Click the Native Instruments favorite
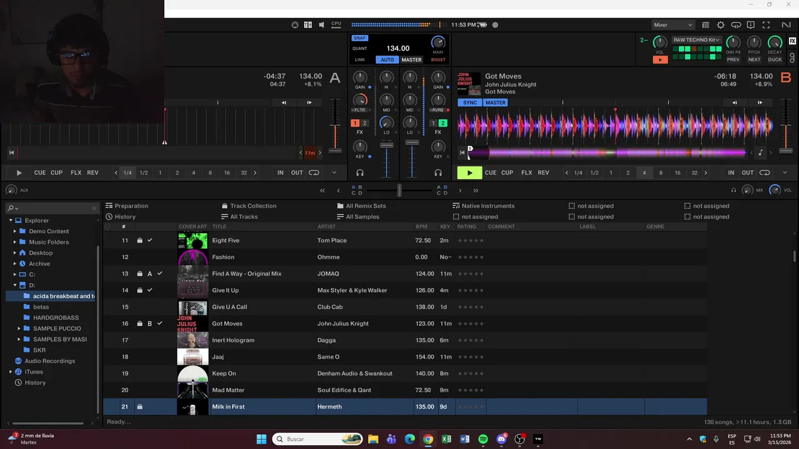 pyautogui.click(x=483, y=206)
